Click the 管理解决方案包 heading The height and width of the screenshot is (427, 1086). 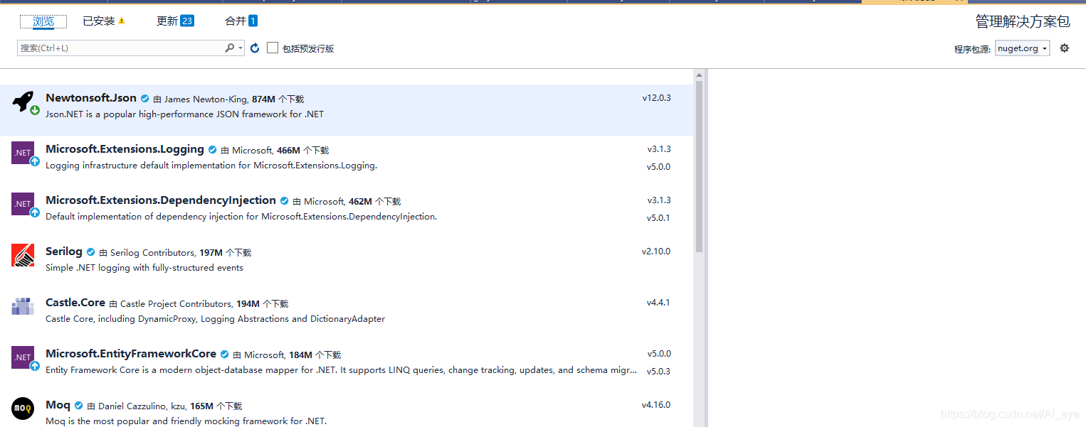pyautogui.click(x=1023, y=22)
